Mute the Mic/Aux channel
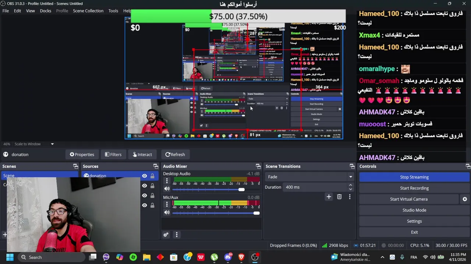471x264 pixels. 167,213
